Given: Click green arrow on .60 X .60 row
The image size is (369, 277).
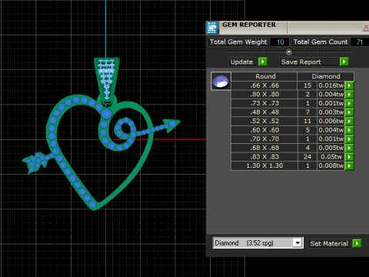Looking at the screenshot, I should tap(349, 130).
